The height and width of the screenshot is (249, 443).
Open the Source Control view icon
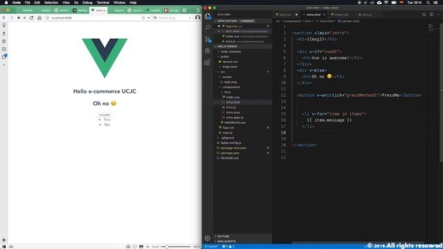click(208, 39)
